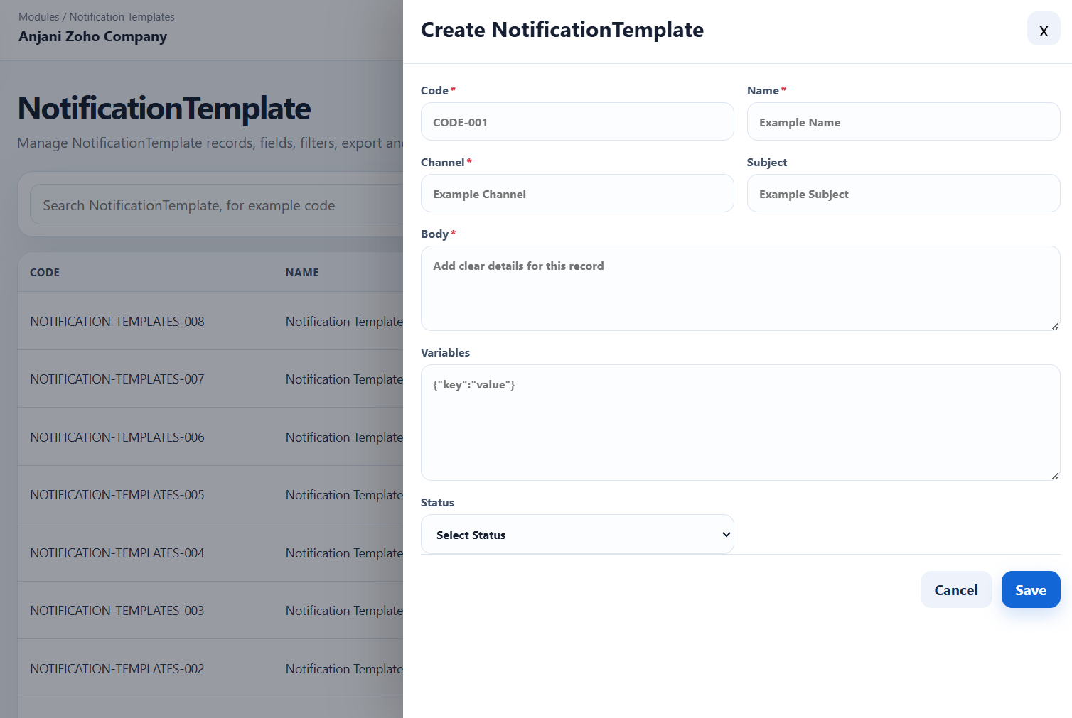Save the new notification template
The width and height of the screenshot is (1072, 718).
pos(1031,589)
